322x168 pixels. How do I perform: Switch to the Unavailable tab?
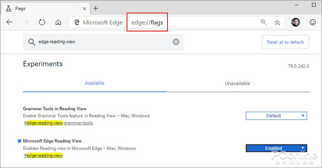[x=237, y=83]
